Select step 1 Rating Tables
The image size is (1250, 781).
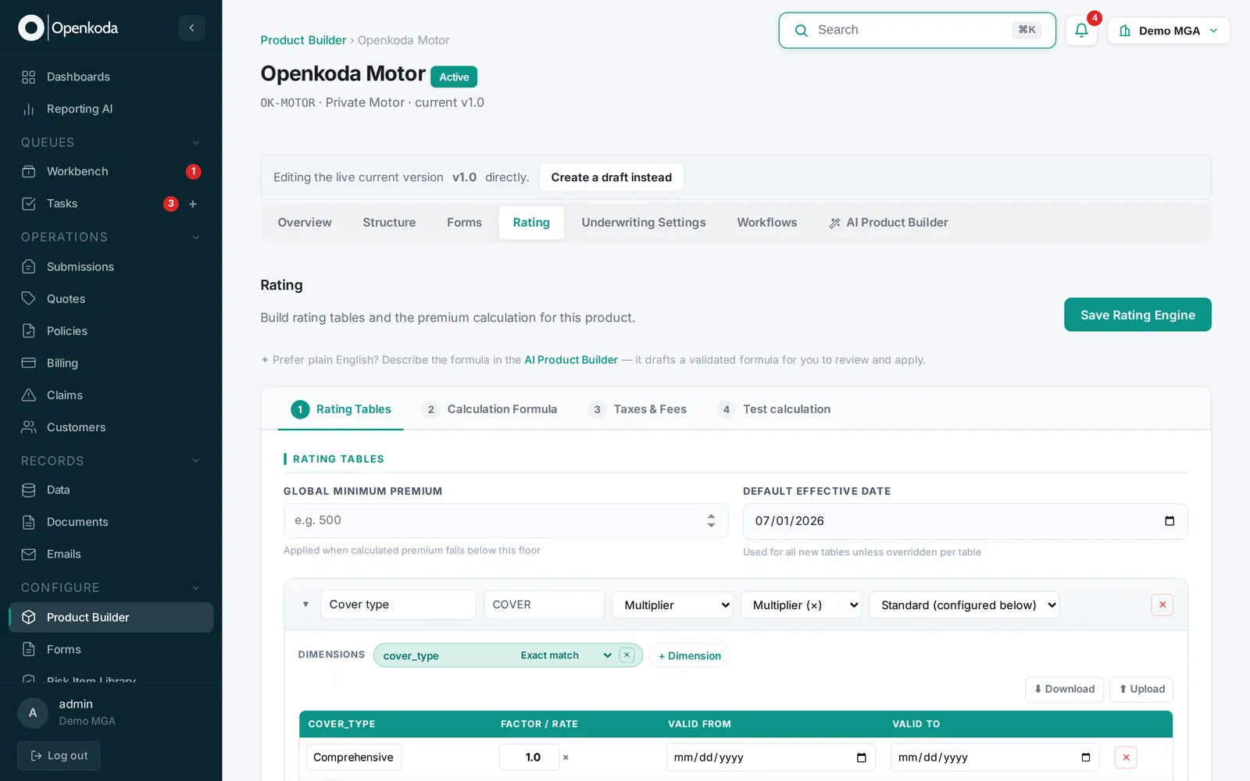pos(341,409)
